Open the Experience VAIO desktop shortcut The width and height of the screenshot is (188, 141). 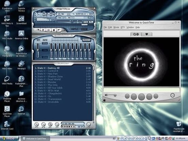point(7,6)
